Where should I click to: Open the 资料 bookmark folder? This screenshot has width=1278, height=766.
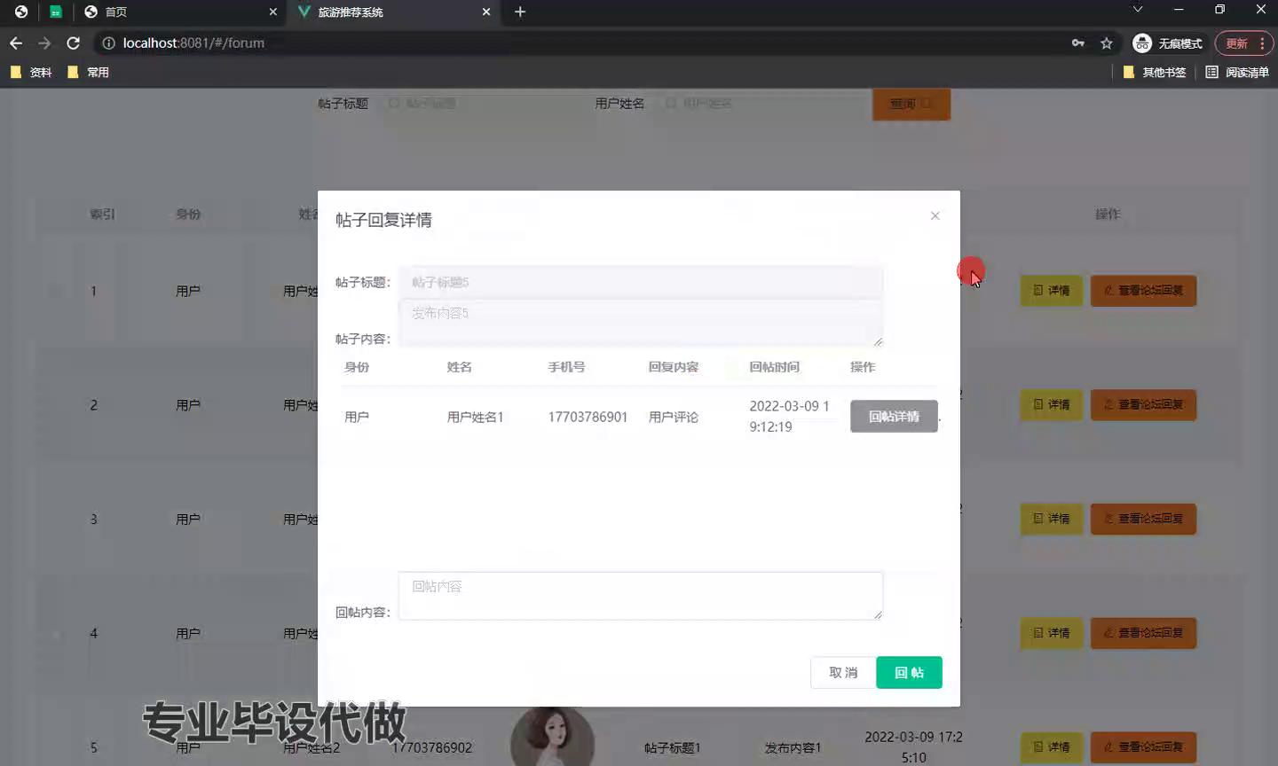point(31,72)
